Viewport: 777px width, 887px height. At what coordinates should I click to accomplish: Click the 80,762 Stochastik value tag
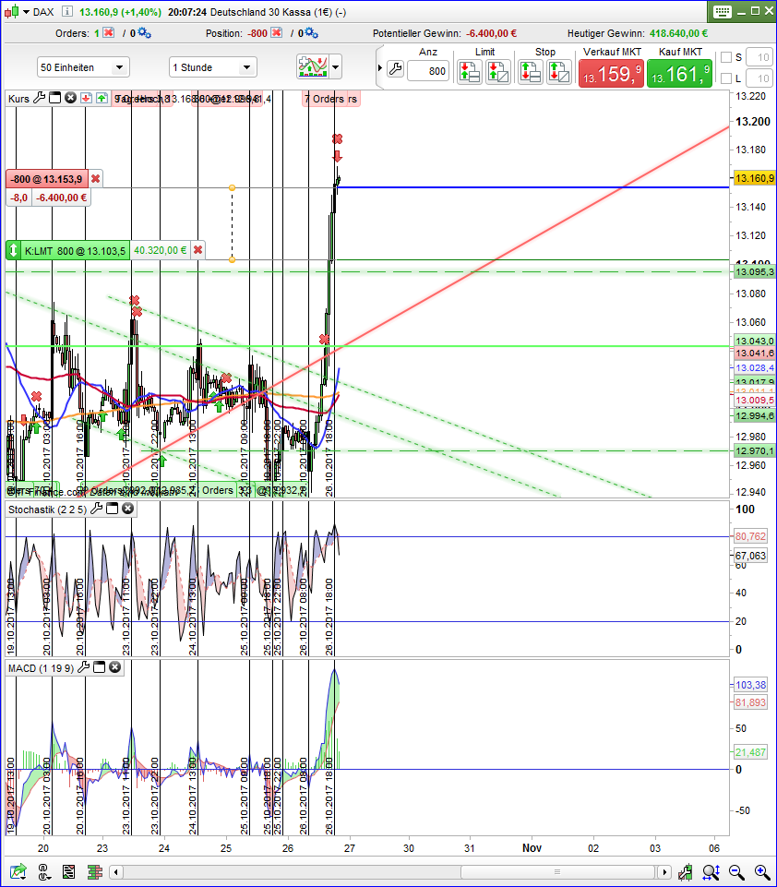(750, 535)
